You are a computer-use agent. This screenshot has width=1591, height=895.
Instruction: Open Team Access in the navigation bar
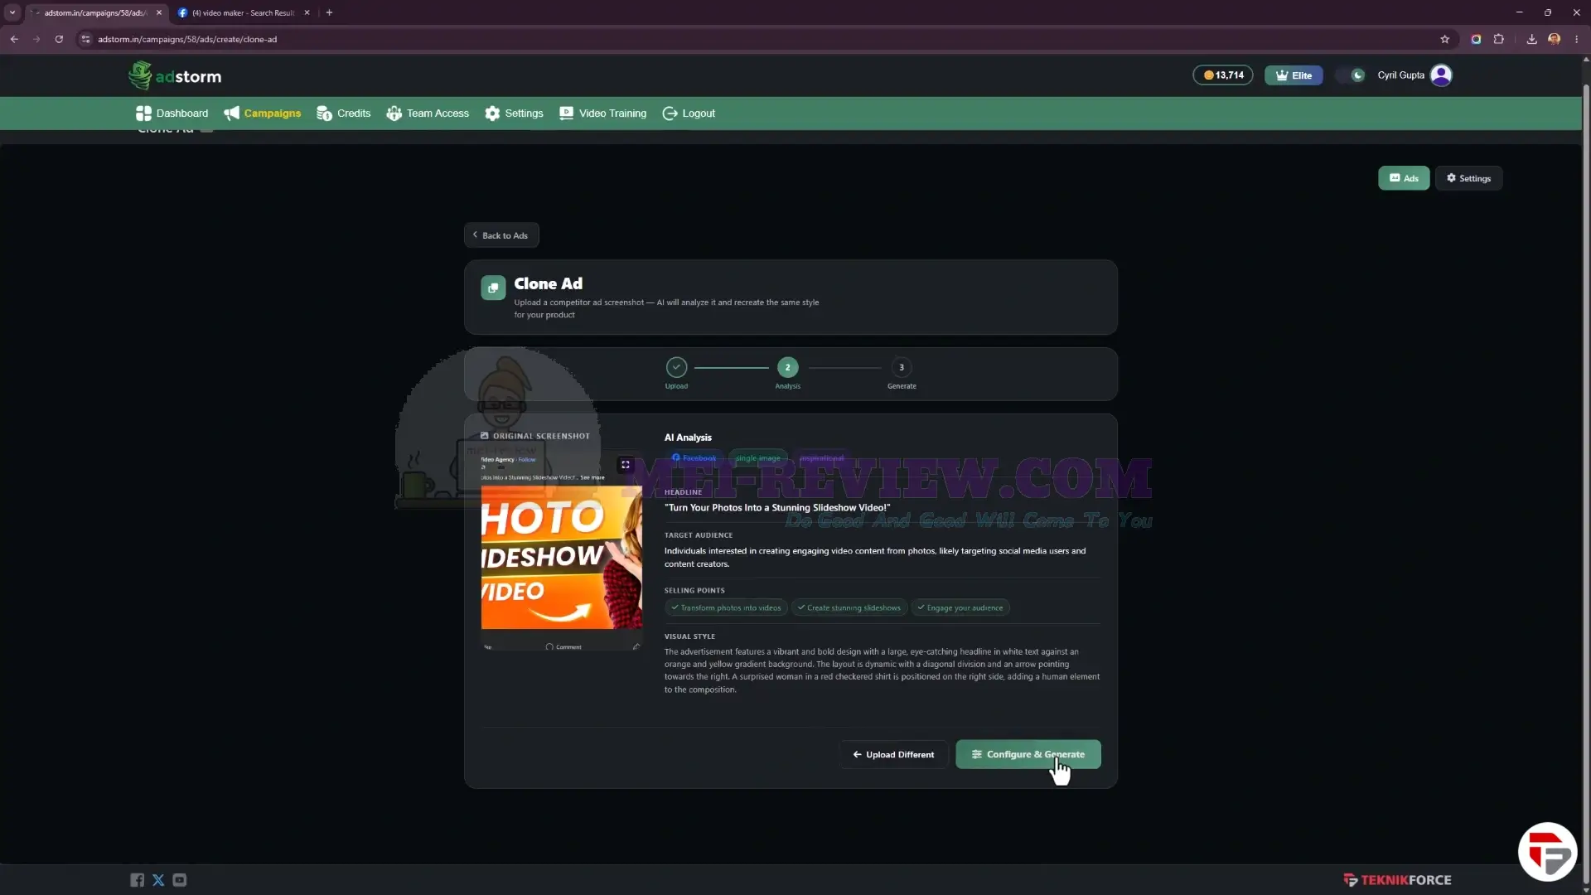point(428,114)
